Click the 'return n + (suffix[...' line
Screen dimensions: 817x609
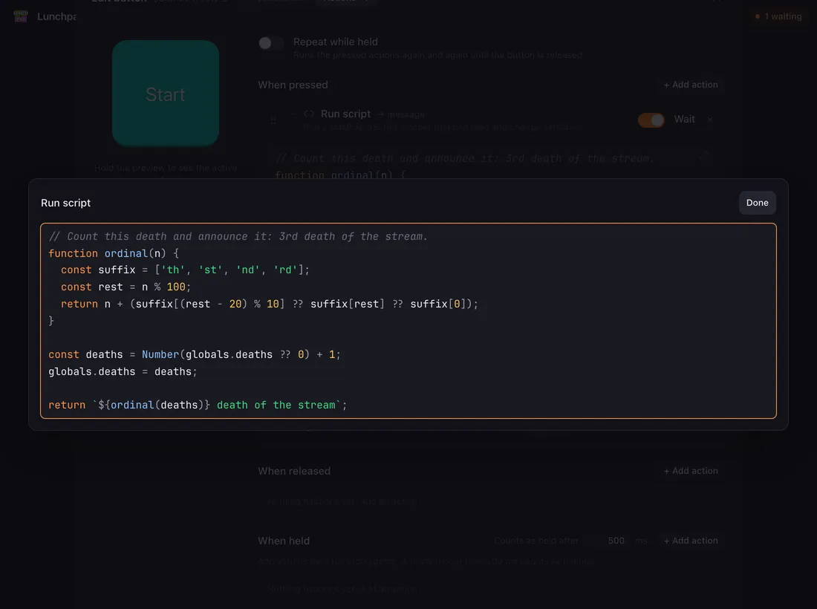(x=270, y=304)
